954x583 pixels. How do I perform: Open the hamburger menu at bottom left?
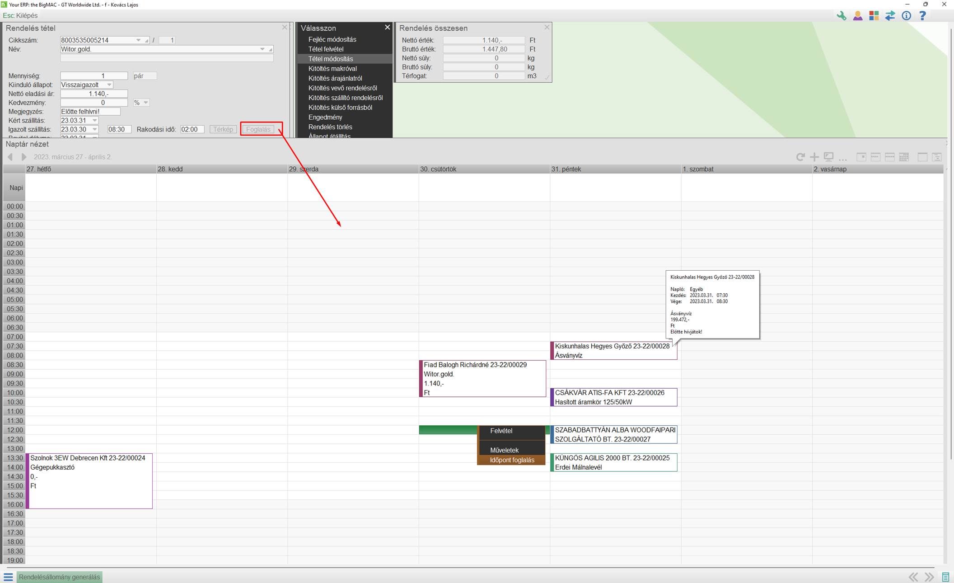8,577
